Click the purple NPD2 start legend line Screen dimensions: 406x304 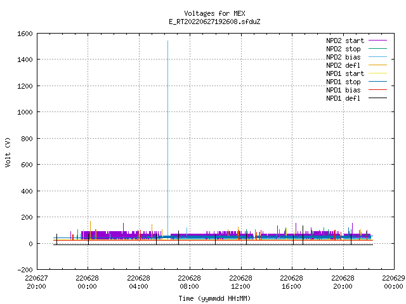(x=377, y=41)
